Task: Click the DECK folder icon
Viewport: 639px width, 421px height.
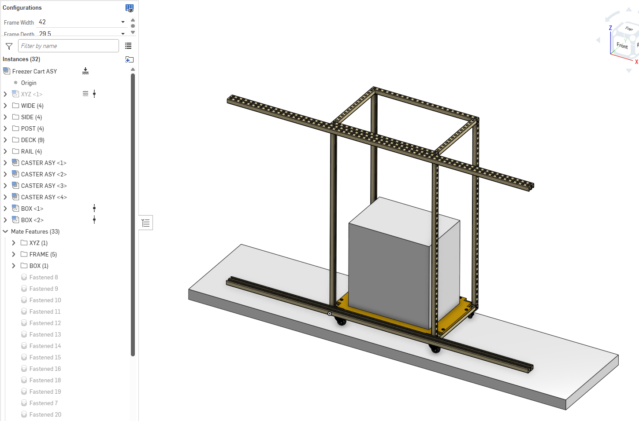Action: pos(15,140)
